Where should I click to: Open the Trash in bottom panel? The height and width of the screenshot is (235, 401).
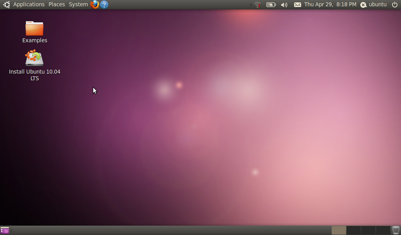point(396,230)
